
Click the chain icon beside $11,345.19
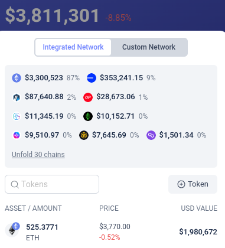coord(17,116)
